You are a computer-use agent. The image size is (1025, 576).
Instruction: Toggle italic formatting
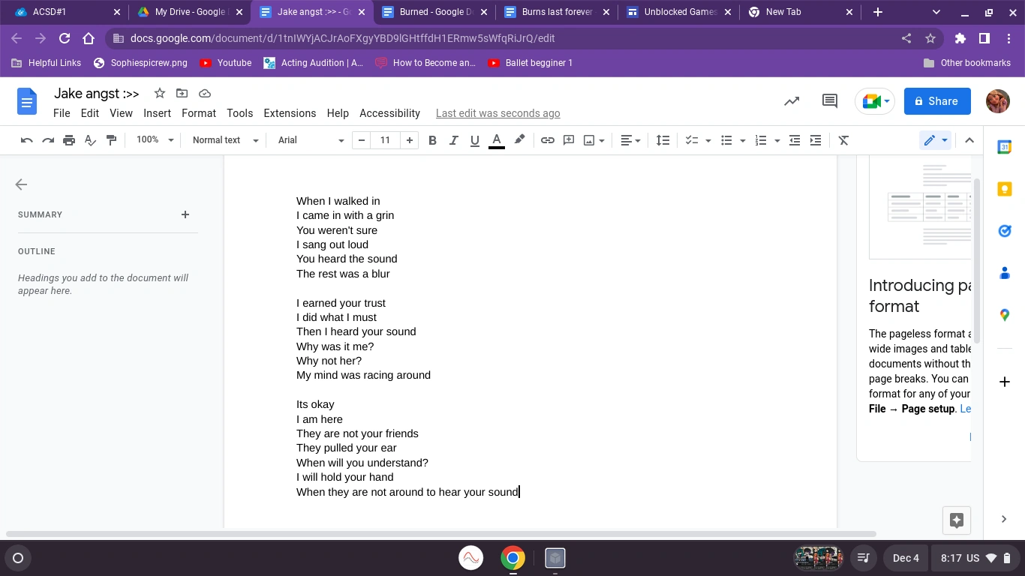[x=453, y=140]
